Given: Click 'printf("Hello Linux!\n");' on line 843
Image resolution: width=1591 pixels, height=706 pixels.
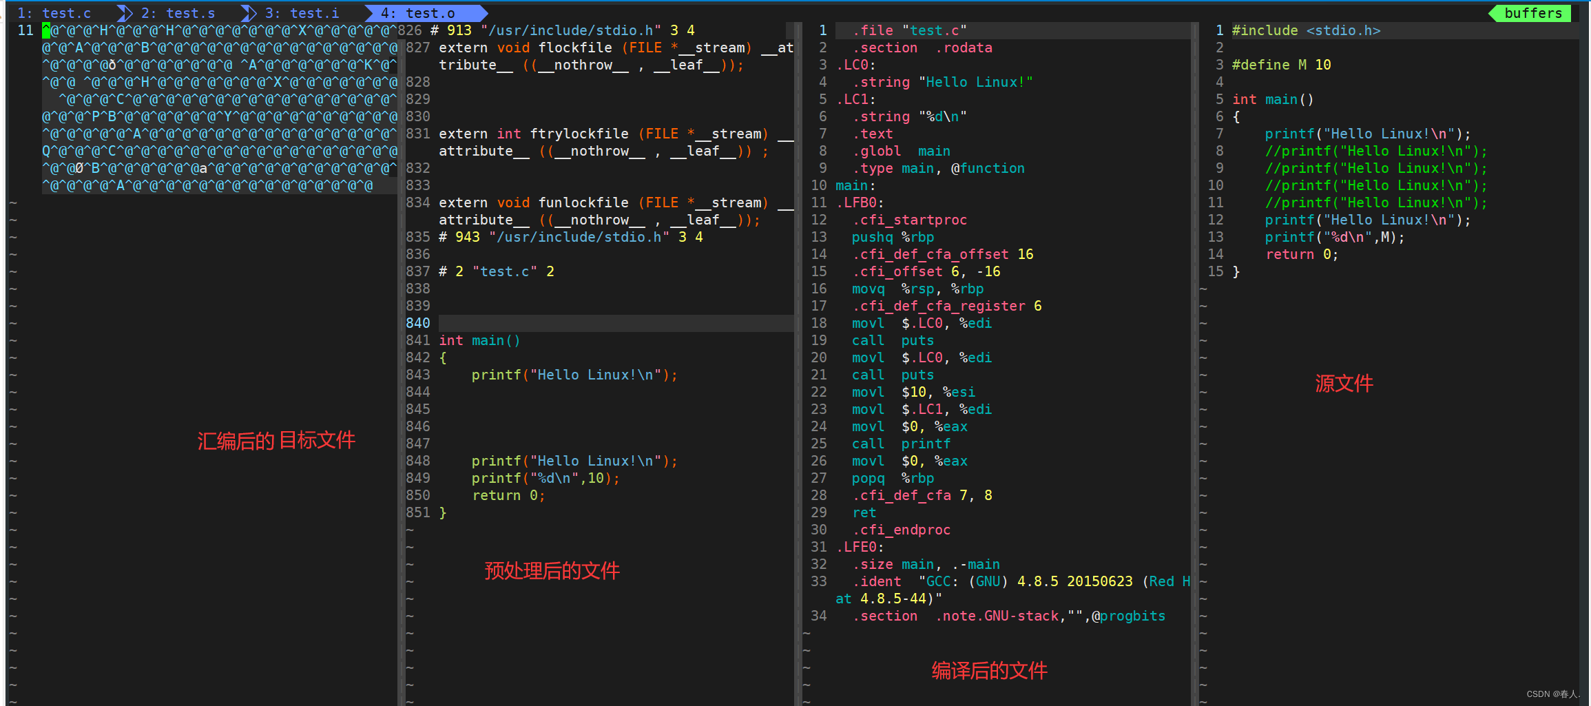Looking at the screenshot, I should click(574, 375).
